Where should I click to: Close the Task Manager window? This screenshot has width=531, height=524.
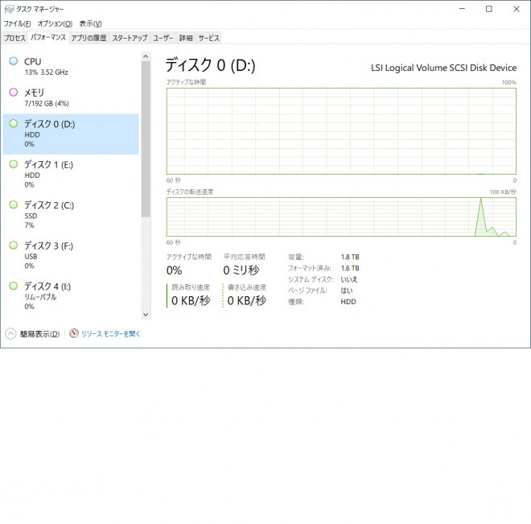pos(517,9)
